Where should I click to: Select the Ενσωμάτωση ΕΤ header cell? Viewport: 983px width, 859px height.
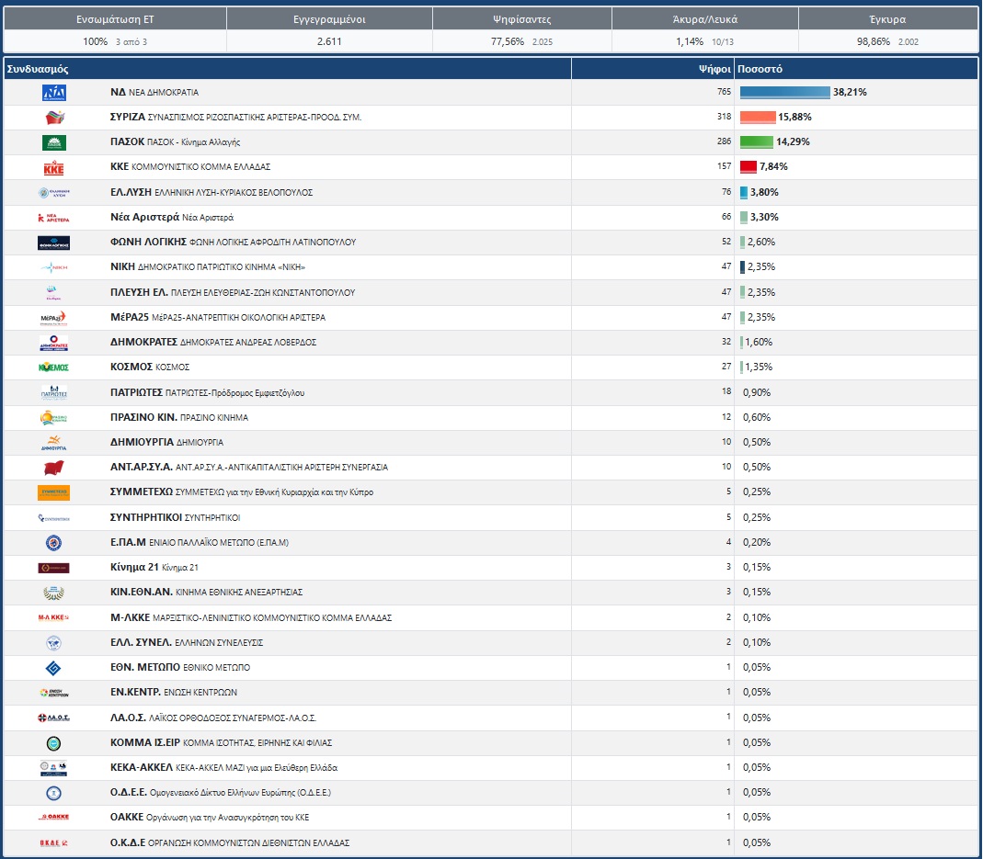[x=115, y=19]
